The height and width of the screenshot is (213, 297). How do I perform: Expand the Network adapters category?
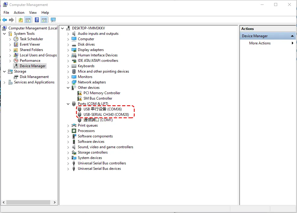pyautogui.click(x=68, y=82)
